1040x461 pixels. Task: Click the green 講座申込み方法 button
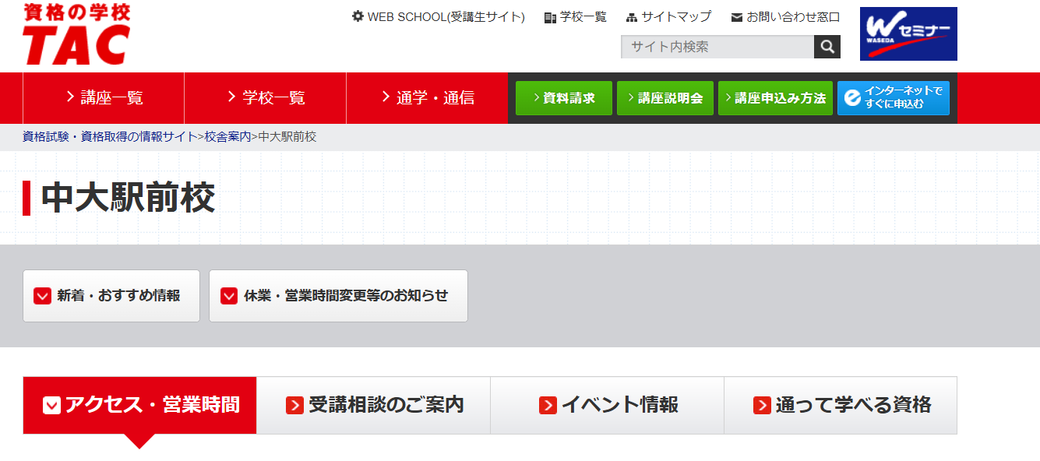pos(775,98)
